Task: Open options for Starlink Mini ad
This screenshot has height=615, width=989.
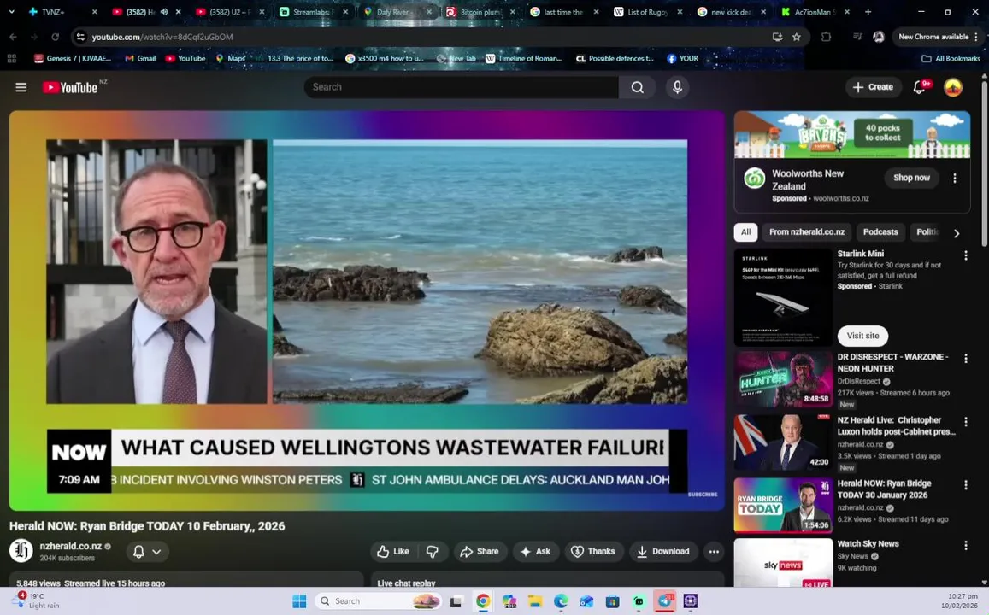Action: (x=965, y=255)
